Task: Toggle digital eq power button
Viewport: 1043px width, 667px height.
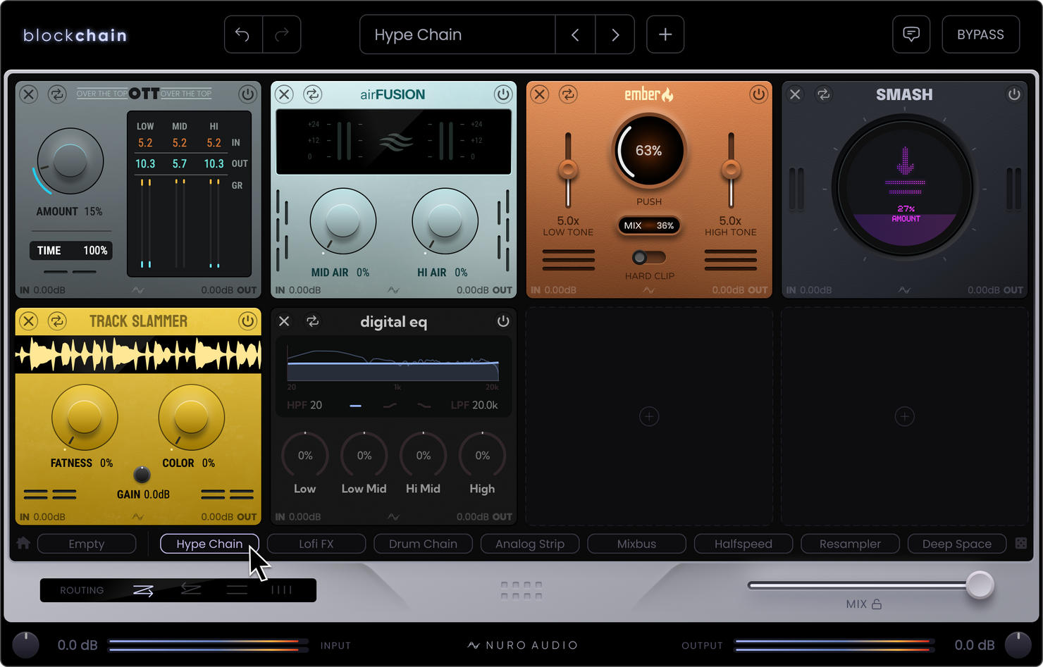Action: [x=503, y=321]
